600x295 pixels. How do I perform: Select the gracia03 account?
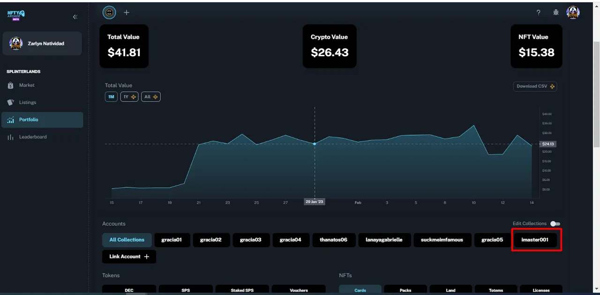coord(251,240)
